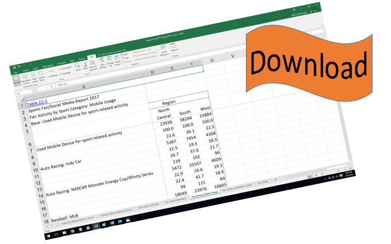Screen dimensions: 391x244
Task: Select the Normal workbook view icon
Action: coord(16,79)
